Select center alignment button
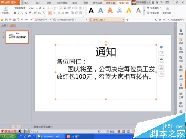186x139 pixels. (x=54, y=13)
